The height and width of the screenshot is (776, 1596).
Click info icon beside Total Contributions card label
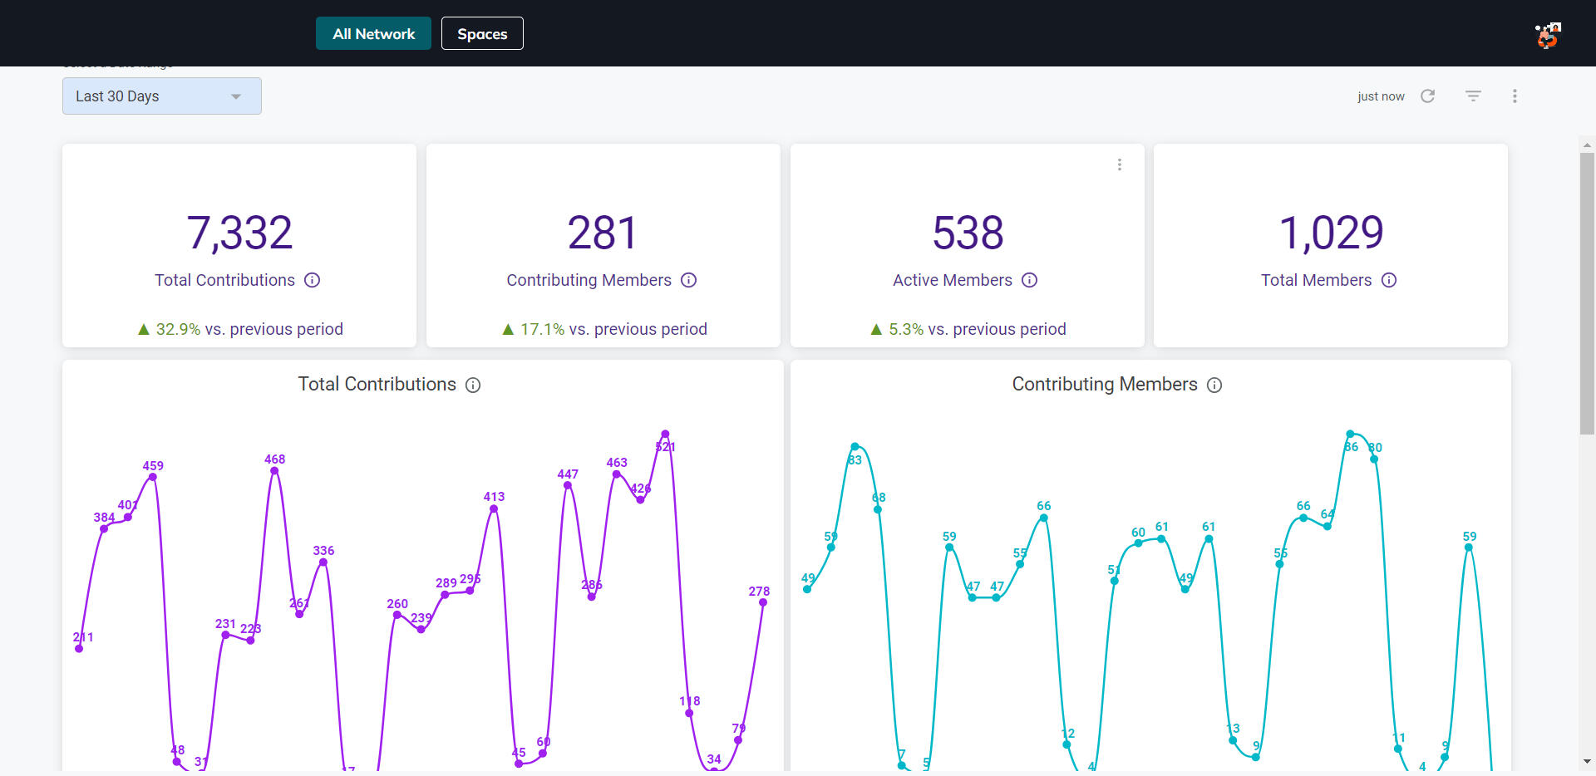[x=312, y=281]
